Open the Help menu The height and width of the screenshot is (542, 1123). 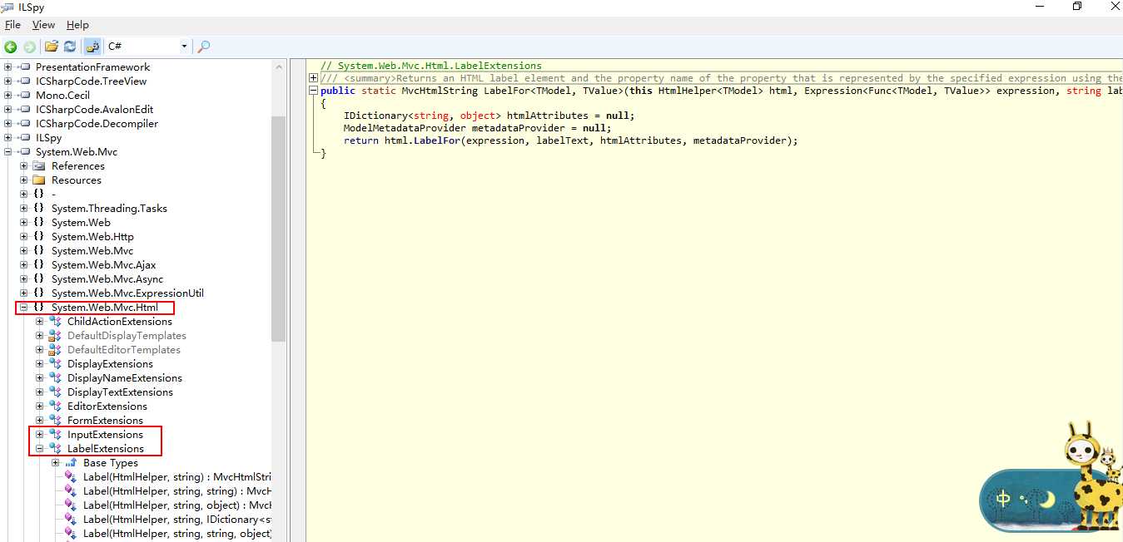tap(77, 25)
